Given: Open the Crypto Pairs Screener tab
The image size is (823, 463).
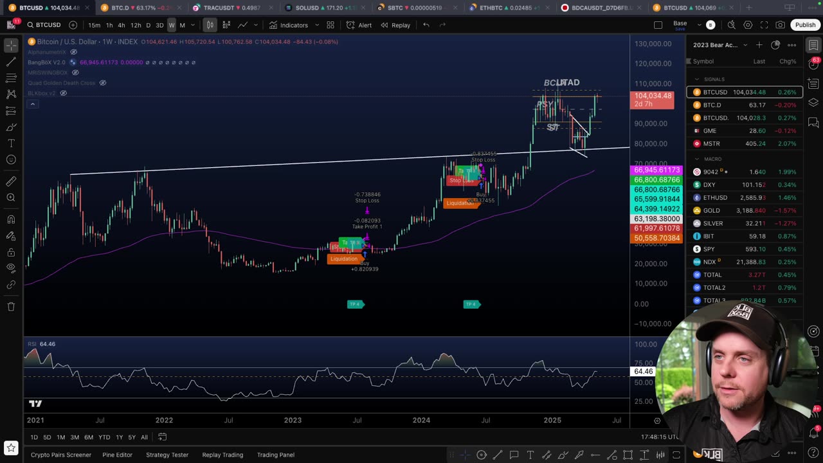Looking at the screenshot, I should point(61,455).
